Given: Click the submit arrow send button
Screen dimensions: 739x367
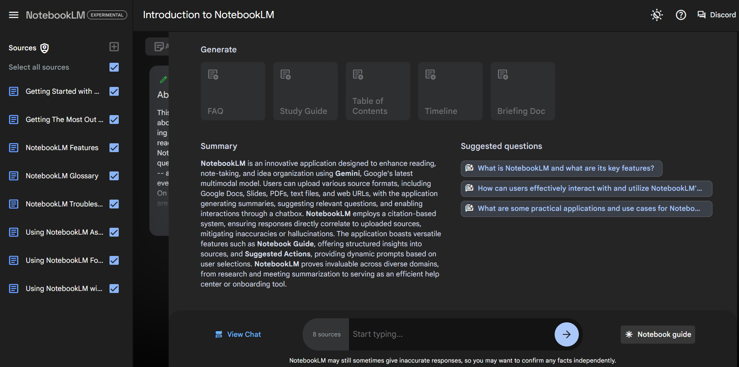Looking at the screenshot, I should tap(567, 334).
